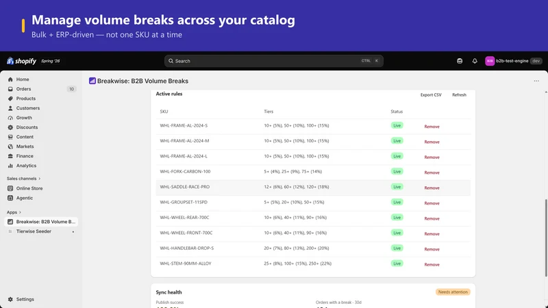
Task: Select SKU WHL-FRAME-AL-2024-M
Action: click(x=184, y=141)
